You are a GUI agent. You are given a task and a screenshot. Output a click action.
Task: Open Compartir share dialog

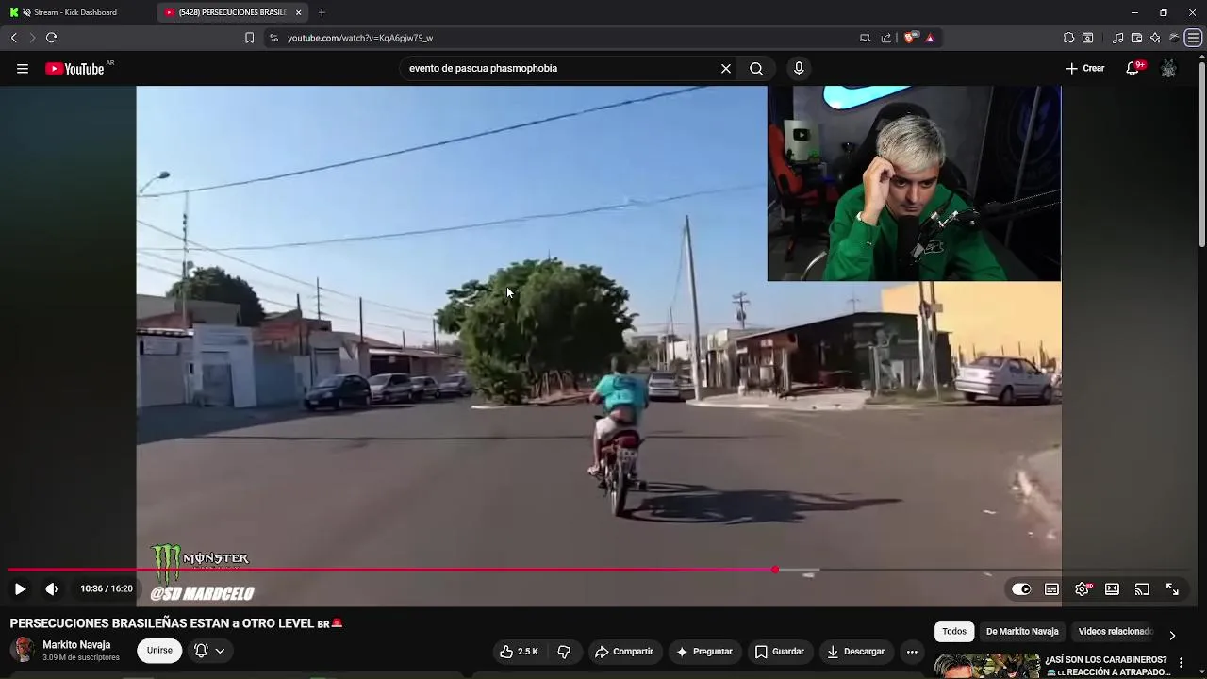coord(624,652)
